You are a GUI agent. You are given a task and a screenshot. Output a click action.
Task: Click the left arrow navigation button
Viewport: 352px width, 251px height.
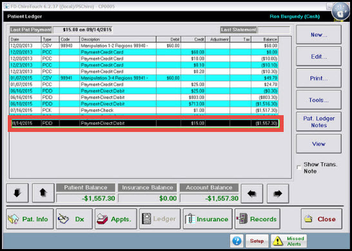(252, 194)
